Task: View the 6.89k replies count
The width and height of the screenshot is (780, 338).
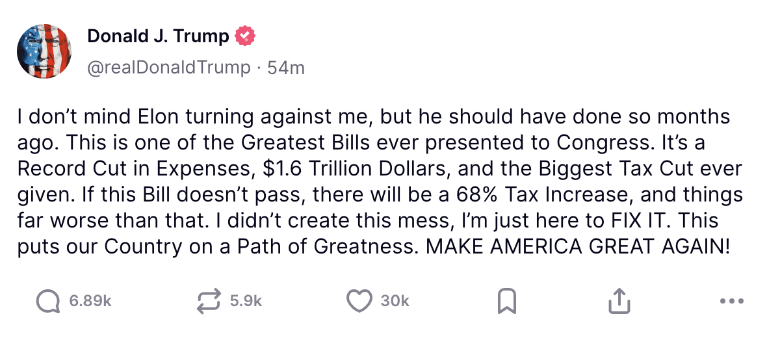Action: [x=90, y=301]
